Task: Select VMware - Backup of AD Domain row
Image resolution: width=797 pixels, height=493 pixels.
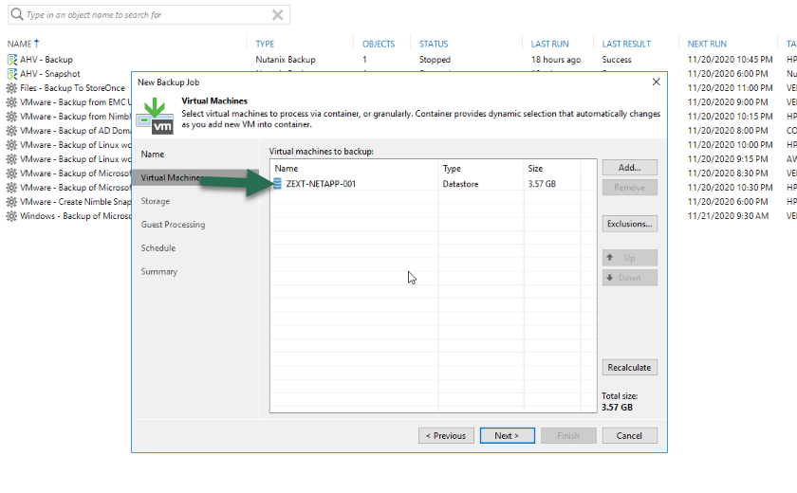Action: point(75,131)
